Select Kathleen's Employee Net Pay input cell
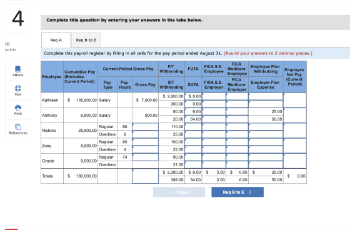 click(x=295, y=100)
